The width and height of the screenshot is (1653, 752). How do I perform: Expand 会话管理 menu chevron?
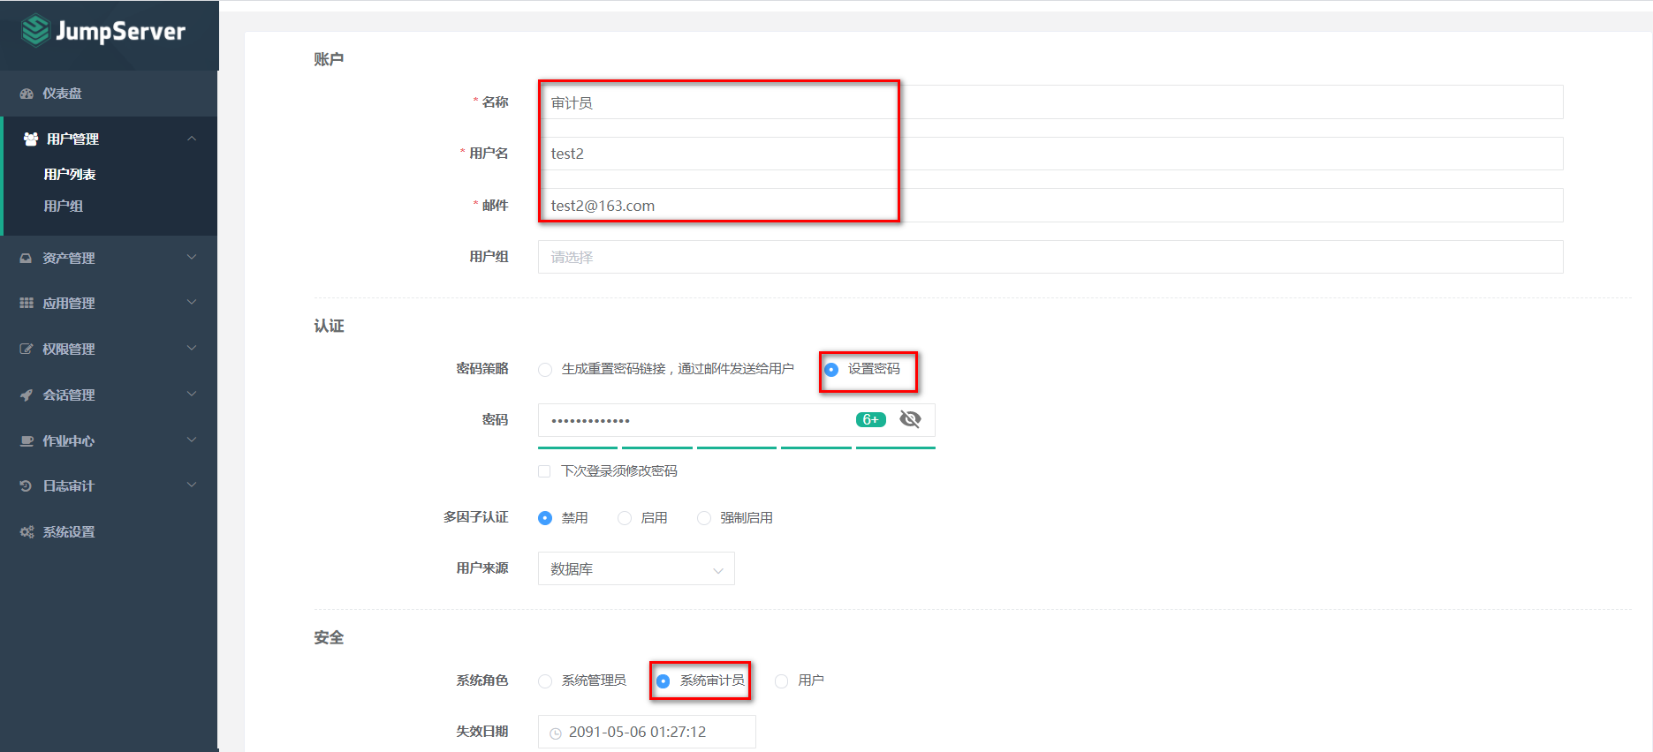192,394
